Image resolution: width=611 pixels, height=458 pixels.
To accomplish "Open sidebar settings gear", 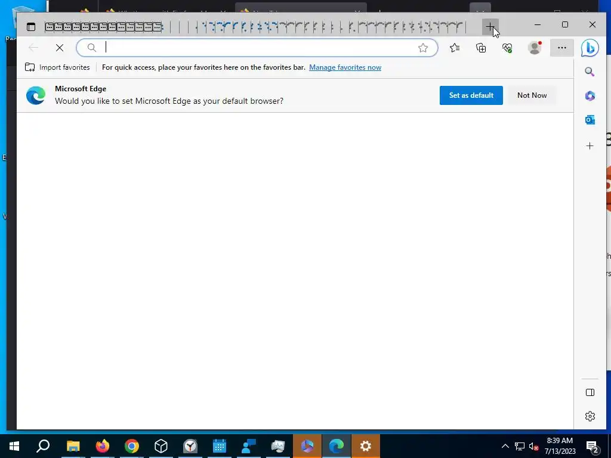I will click(x=590, y=416).
